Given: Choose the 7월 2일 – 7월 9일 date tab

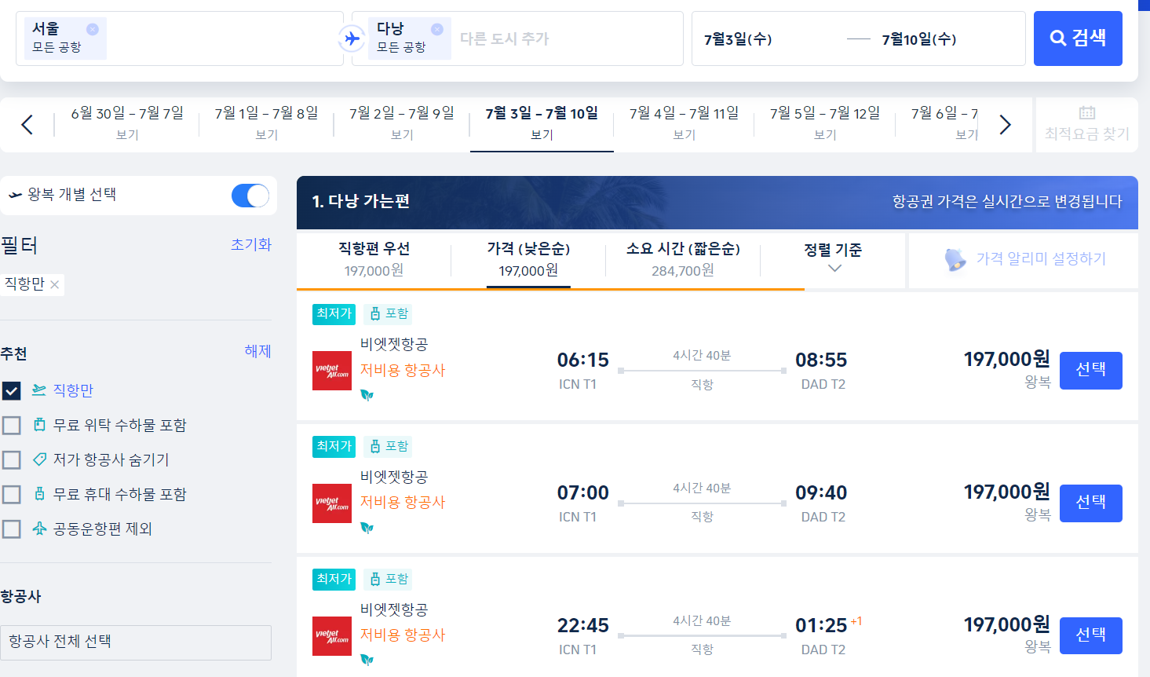Looking at the screenshot, I should 402,123.
